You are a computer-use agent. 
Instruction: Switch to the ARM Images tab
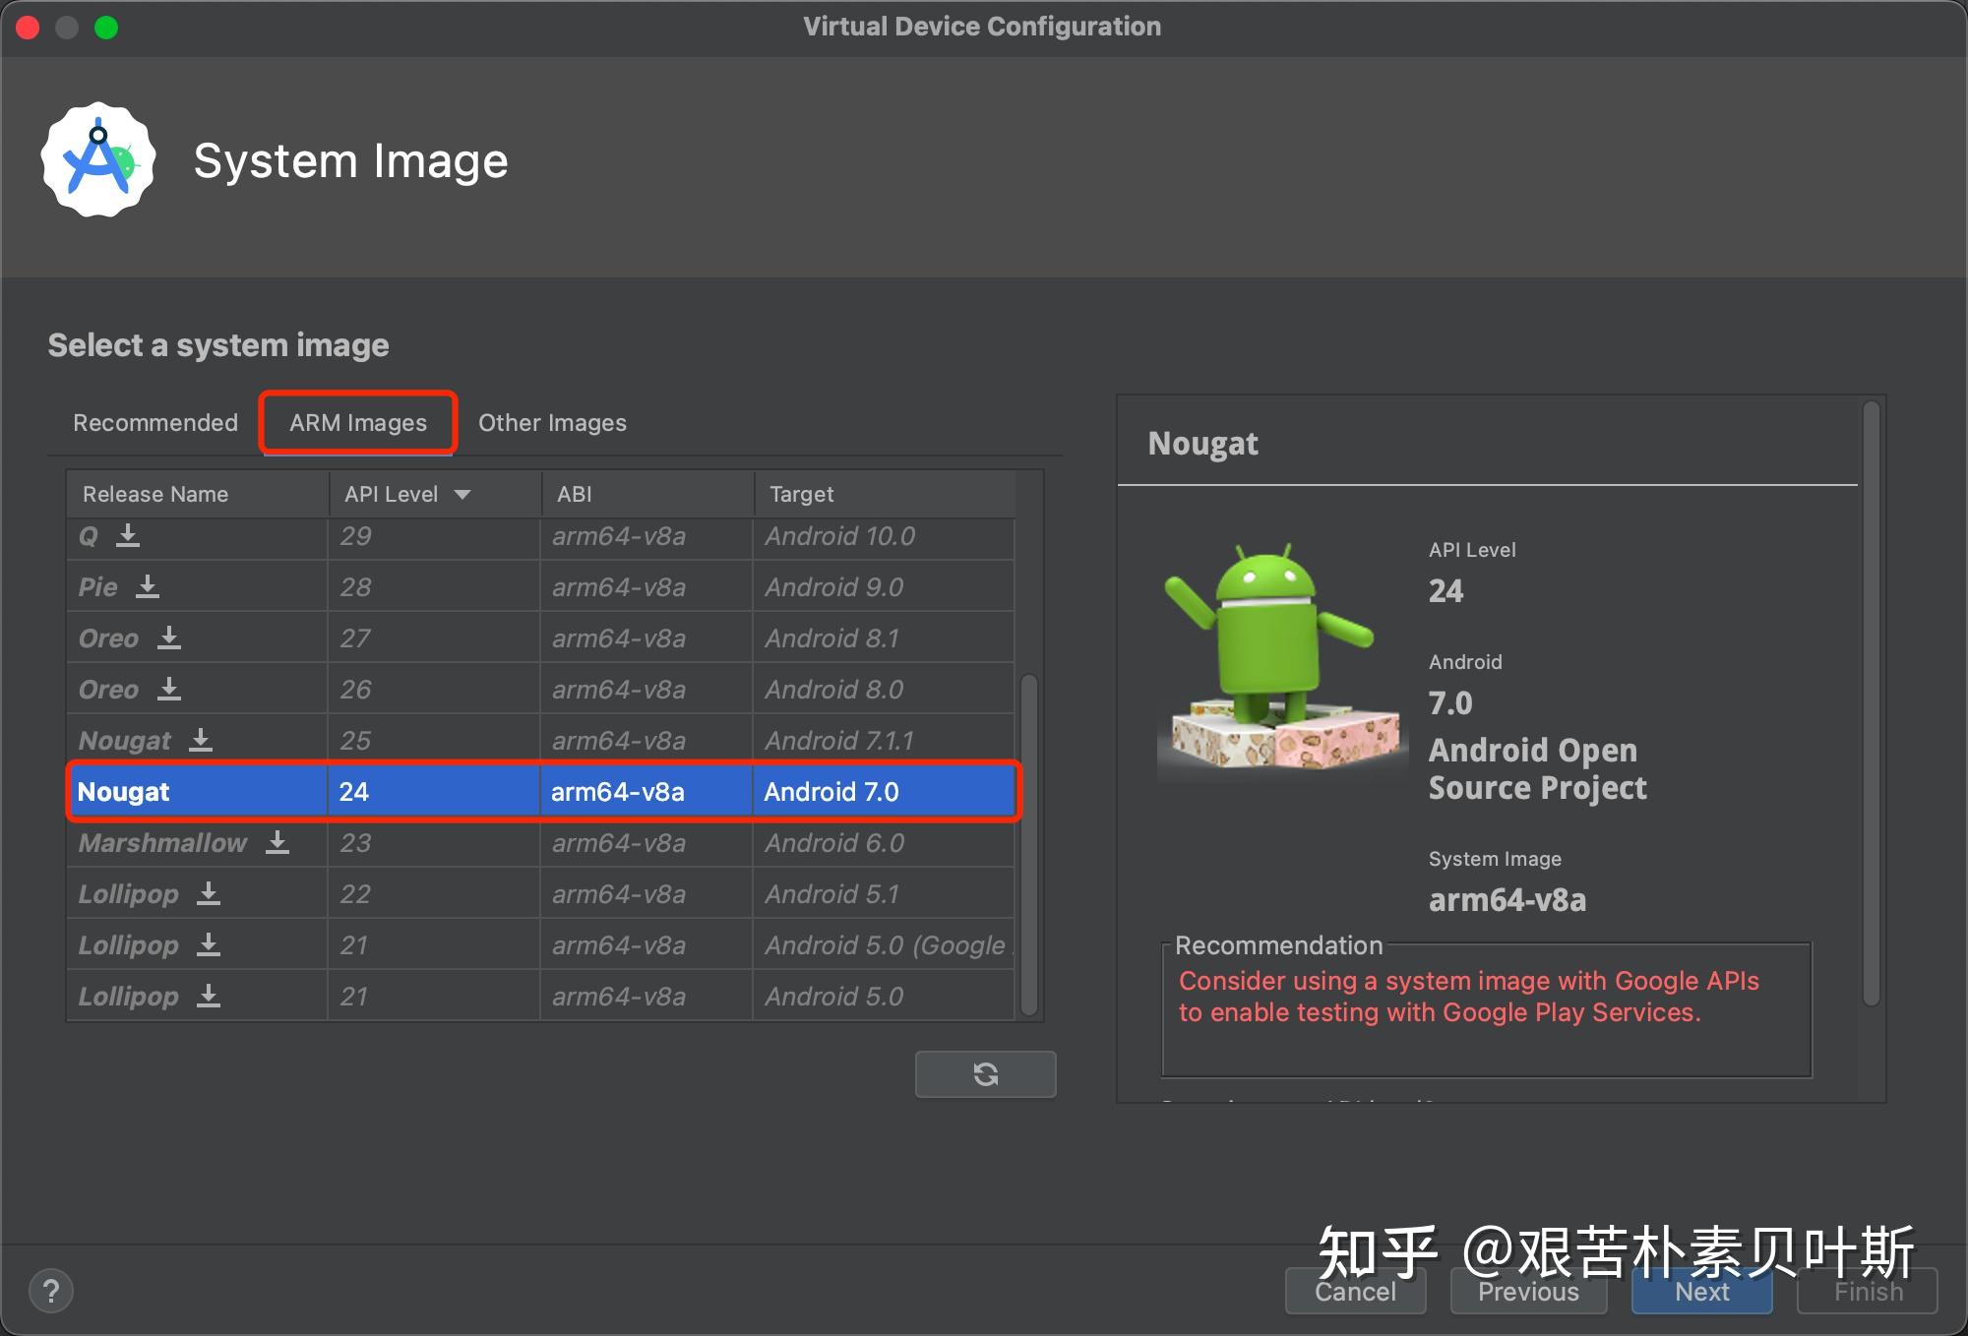tap(358, 423)
